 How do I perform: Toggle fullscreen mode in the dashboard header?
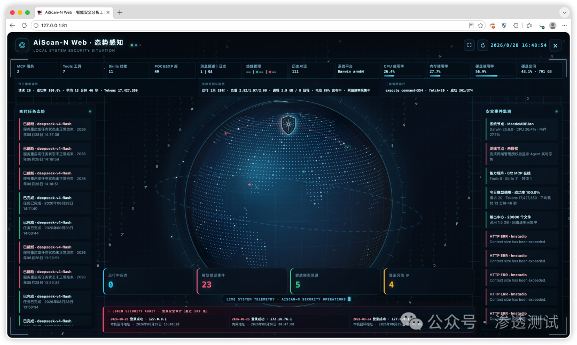pos(469,45)
